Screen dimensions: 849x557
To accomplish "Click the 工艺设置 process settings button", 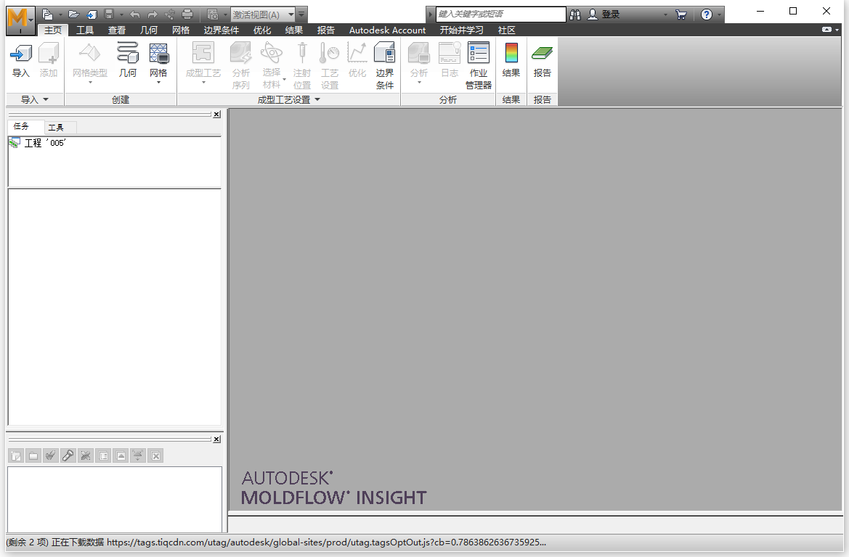I will coord(330,65).
